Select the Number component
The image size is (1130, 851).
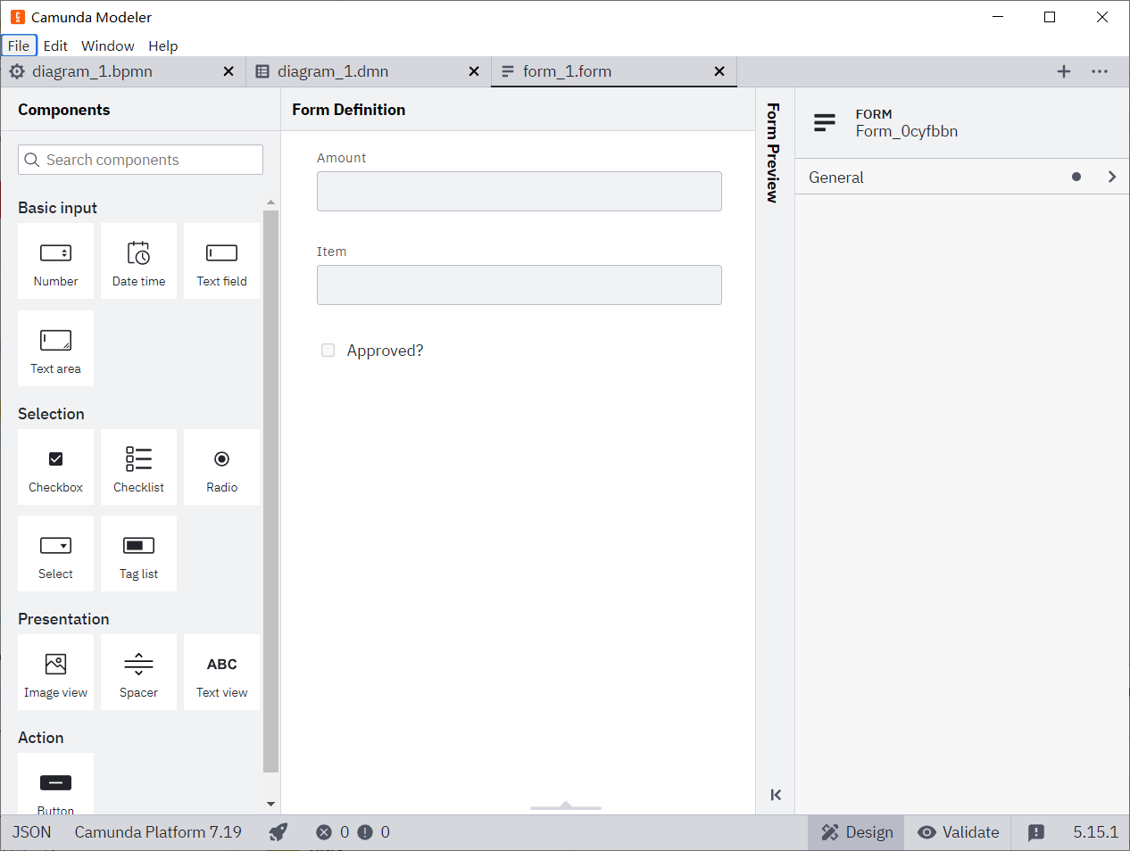[x=55, y=260]
